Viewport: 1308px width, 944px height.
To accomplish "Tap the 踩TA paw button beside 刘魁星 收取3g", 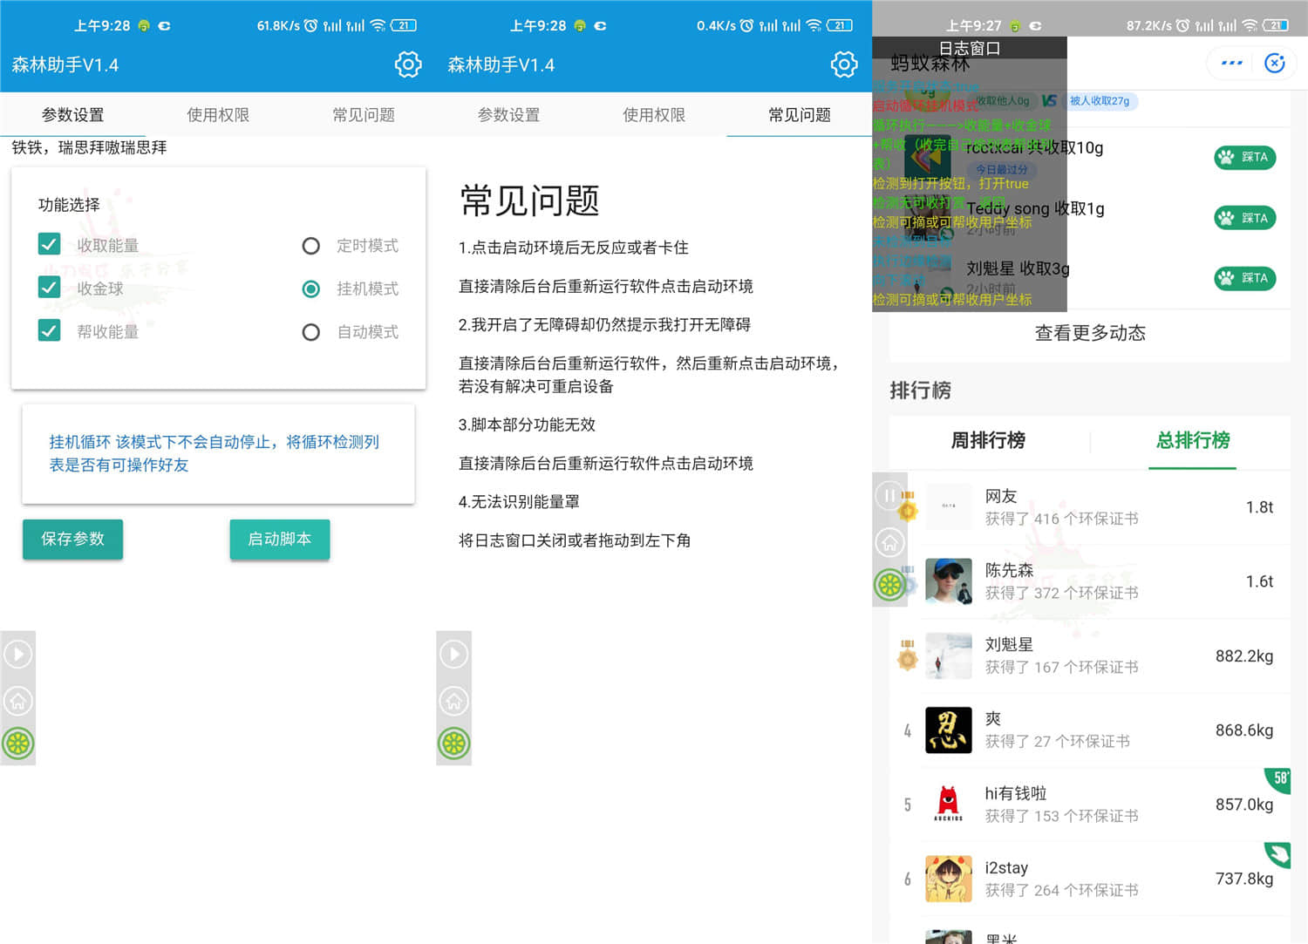I will (x=1244, y=278).
